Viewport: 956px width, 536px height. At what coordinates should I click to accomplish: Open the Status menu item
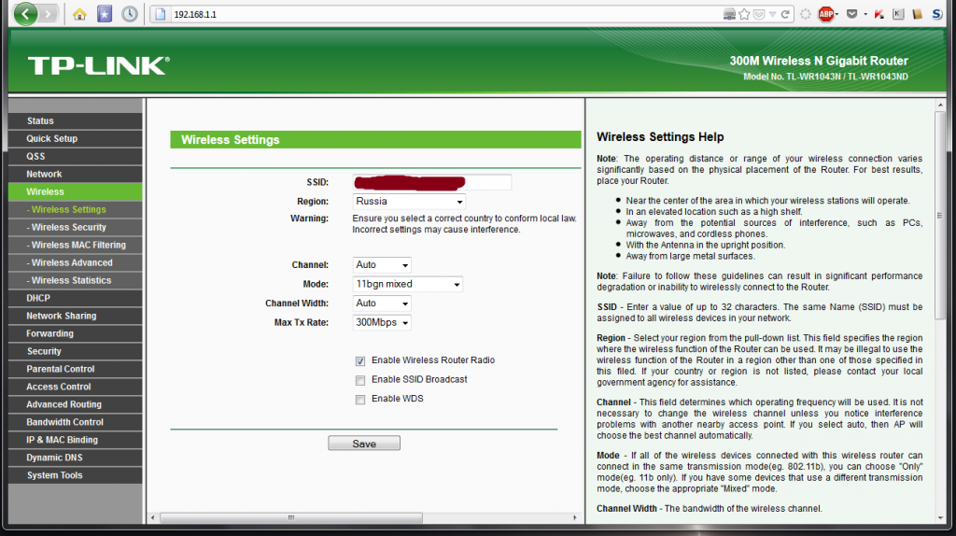[76, 120]
